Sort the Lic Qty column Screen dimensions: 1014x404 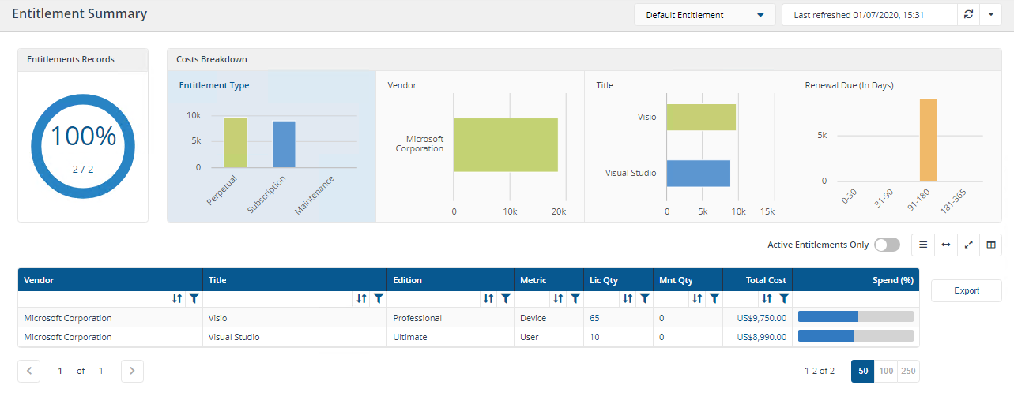pos(628,298)
